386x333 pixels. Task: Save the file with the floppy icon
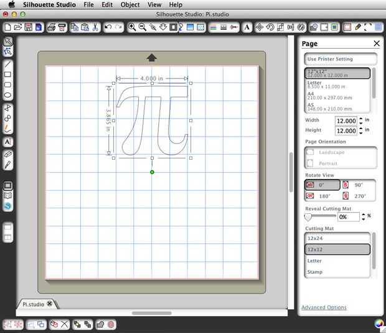[x=28, y=27]
